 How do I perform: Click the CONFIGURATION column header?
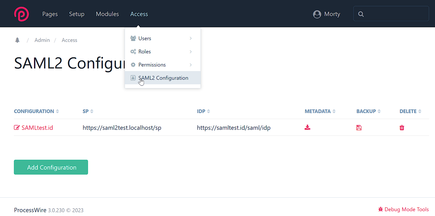pyautogui.click(x=34, y=111)
